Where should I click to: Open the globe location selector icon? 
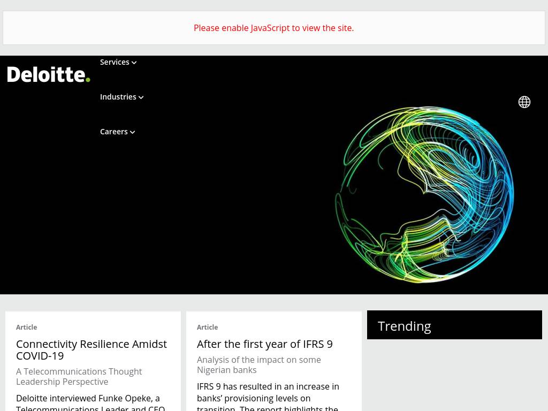point(524,102)
